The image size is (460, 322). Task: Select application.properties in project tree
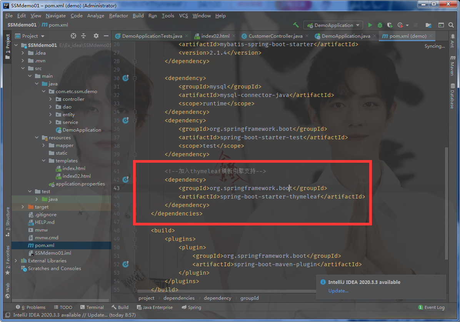point(80,184)
